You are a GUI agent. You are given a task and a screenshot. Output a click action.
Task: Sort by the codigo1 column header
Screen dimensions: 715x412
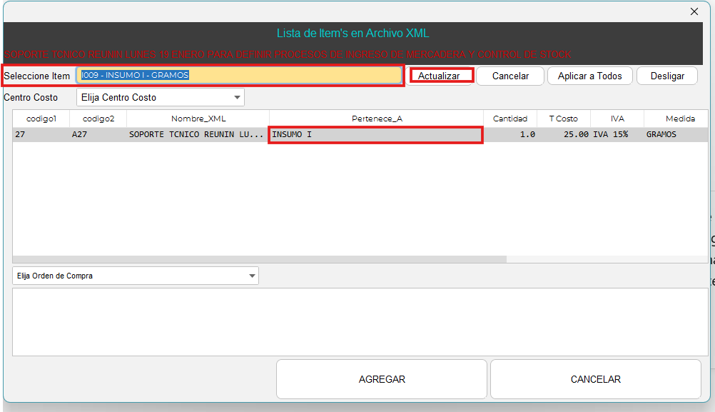coord(41,119)
